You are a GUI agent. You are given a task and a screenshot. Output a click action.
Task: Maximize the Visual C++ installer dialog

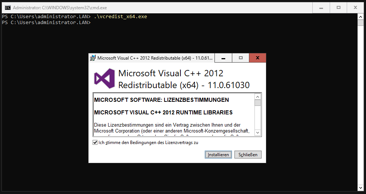click(241, 58)
